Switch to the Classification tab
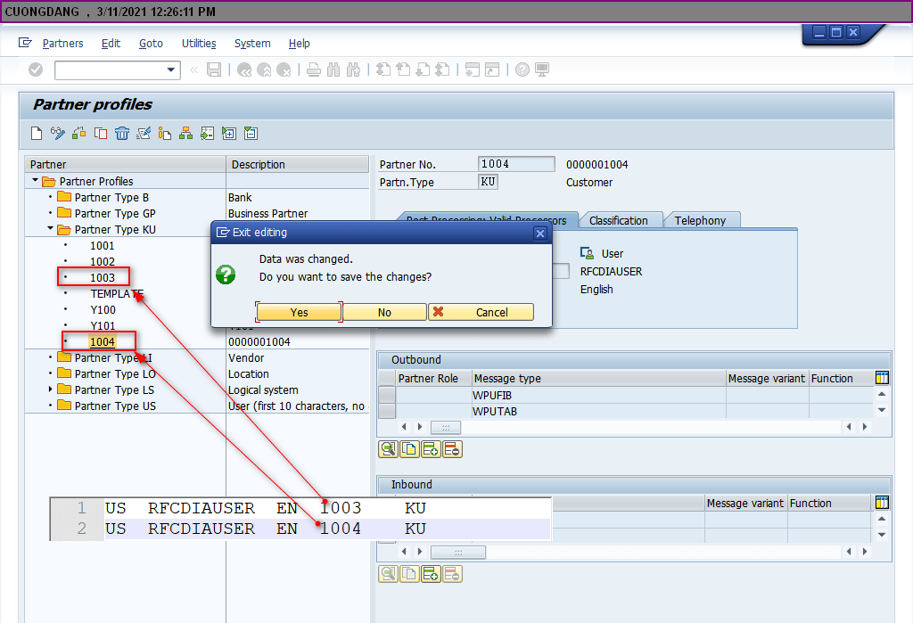 [619, 220]
